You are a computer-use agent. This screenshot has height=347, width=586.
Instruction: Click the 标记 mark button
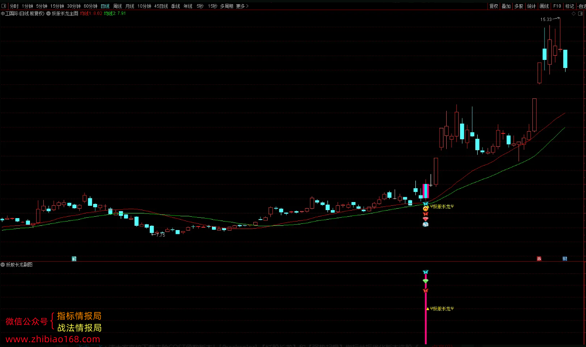click(569, 6)
